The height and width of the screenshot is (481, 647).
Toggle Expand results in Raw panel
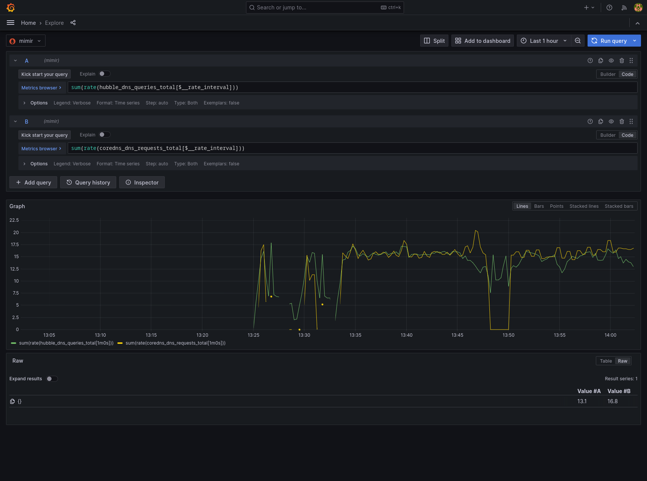point(52,379)
